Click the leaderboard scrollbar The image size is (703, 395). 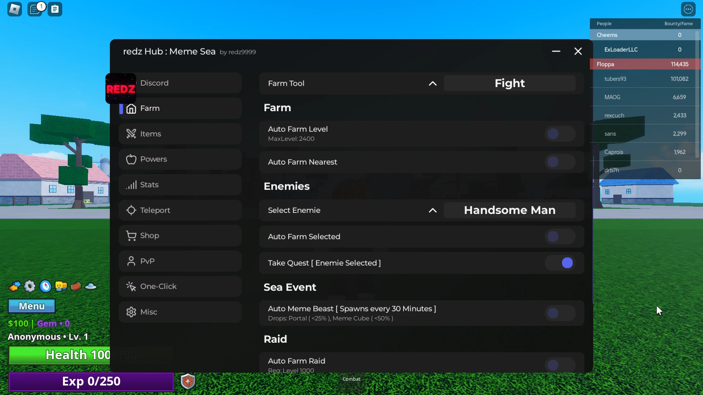click(x=697, y=95)
